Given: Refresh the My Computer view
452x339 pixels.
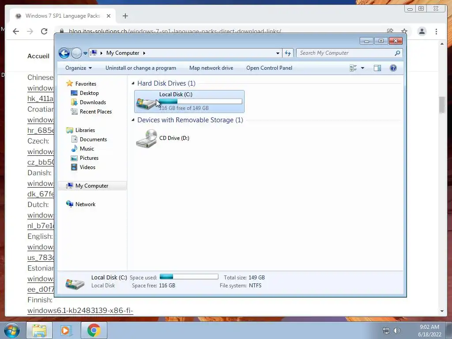Looking at the screenshot, I should [288, 53].
